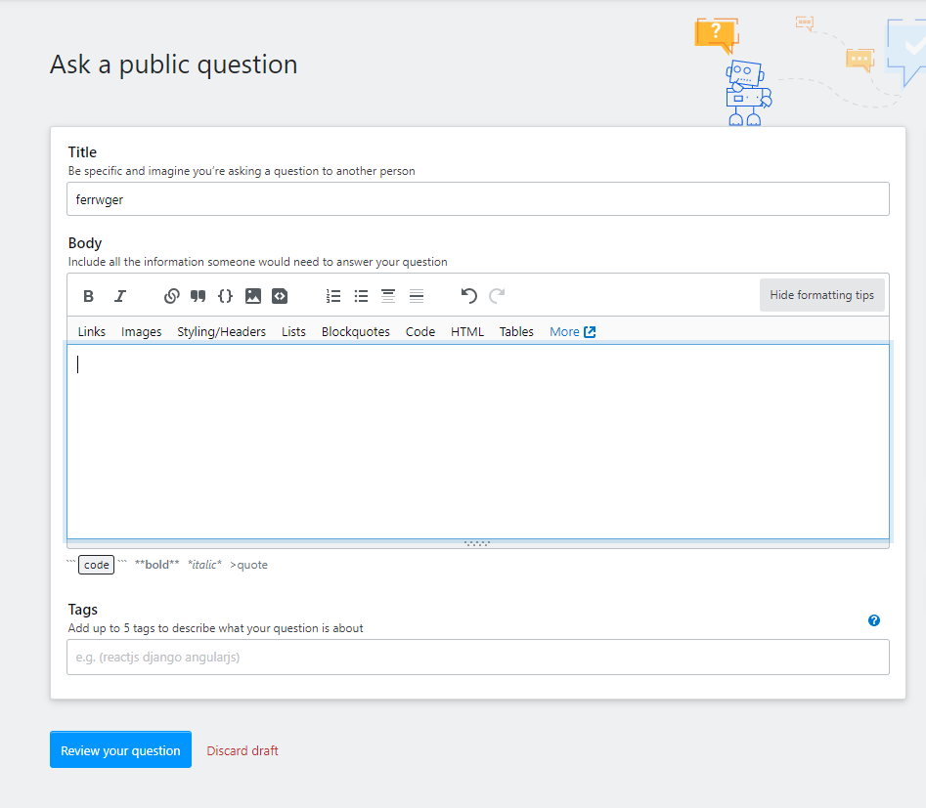This screenshot has width=926, height=808.
Task: Apply italic formatting with the I icon
Action: tap(120, 296)
